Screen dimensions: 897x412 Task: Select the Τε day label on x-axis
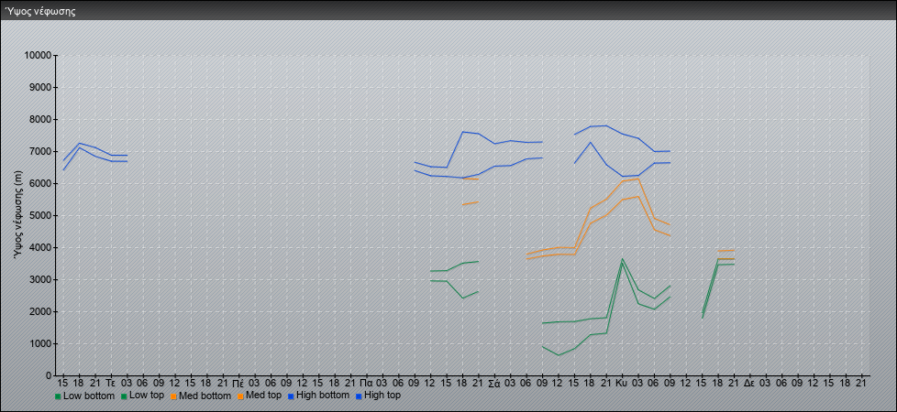(111, 384)
